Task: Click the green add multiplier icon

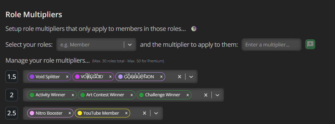Action: (310, 44)
